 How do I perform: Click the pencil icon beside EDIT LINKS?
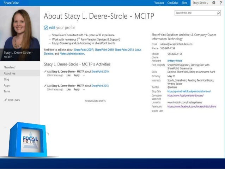5,100
